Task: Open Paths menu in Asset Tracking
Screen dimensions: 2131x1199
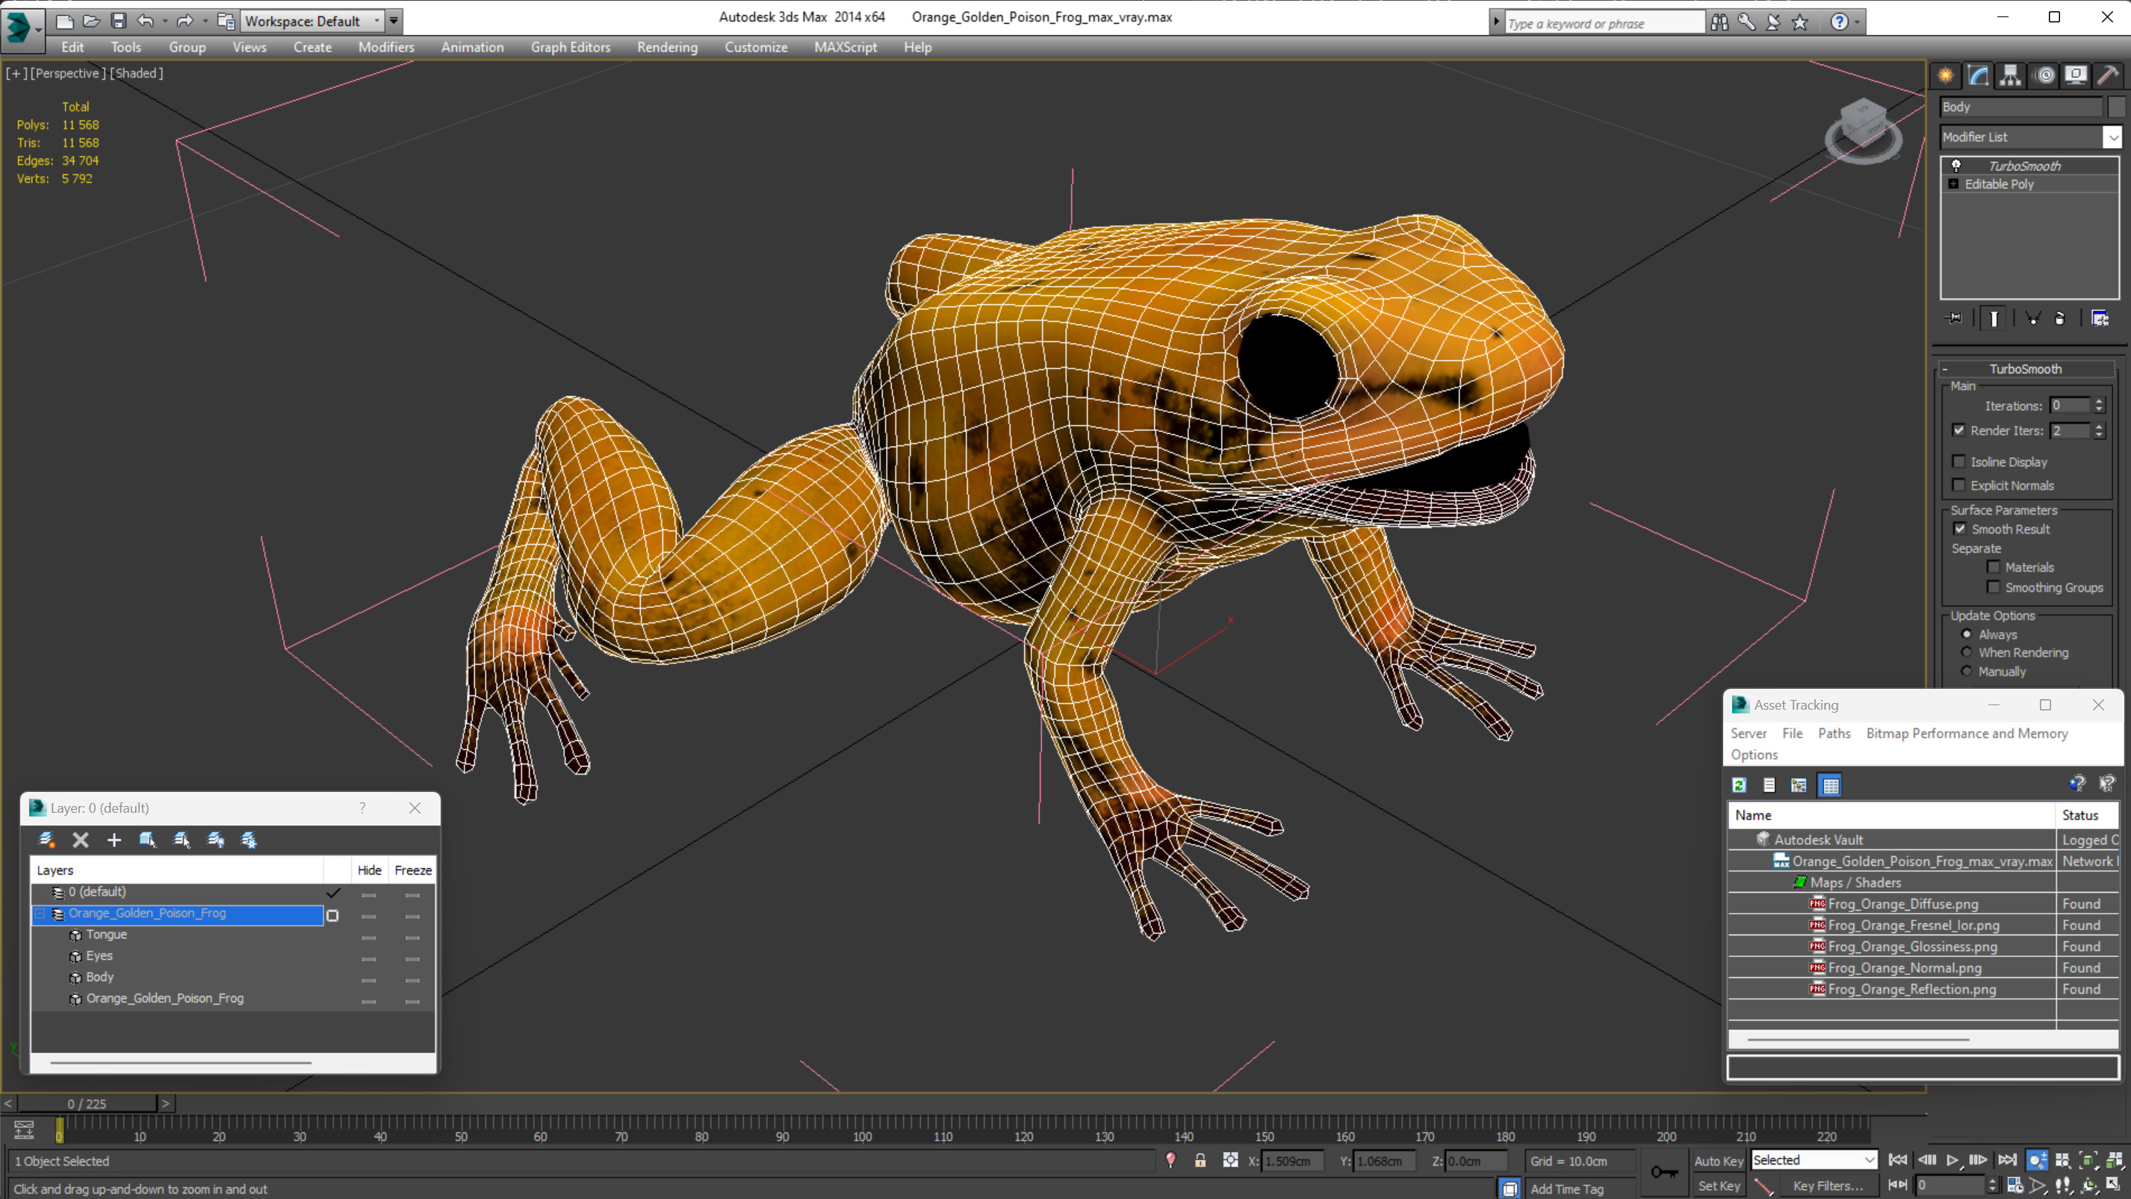Action: tap(1834, 734)
